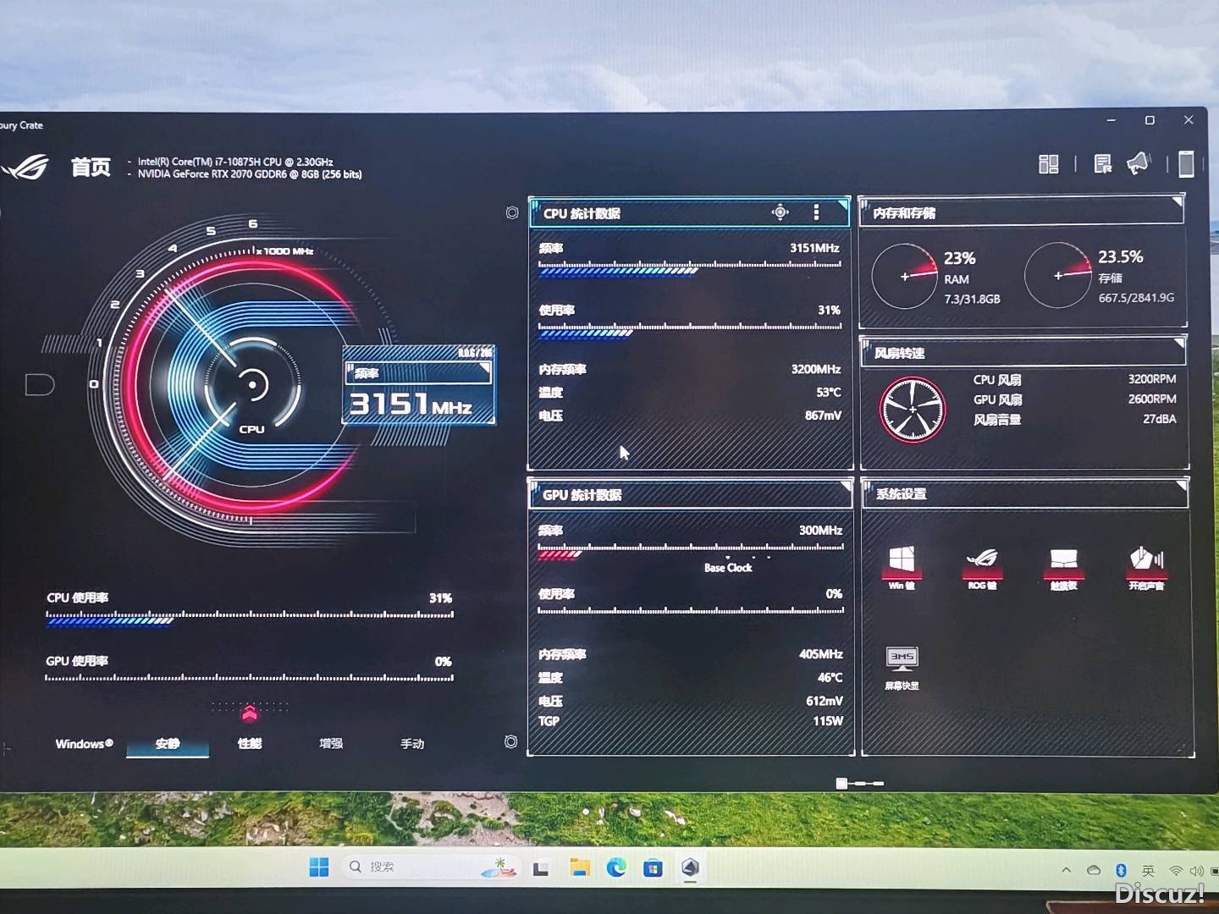This screenshot has width=1219, height=914.
Task: Click the CPU 使用率 bar on left
Action: 250,617
